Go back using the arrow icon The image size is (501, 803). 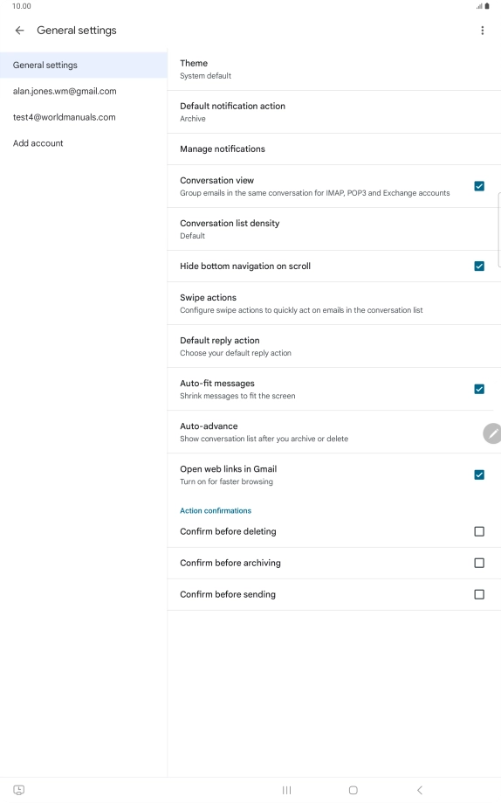point(19,31)
